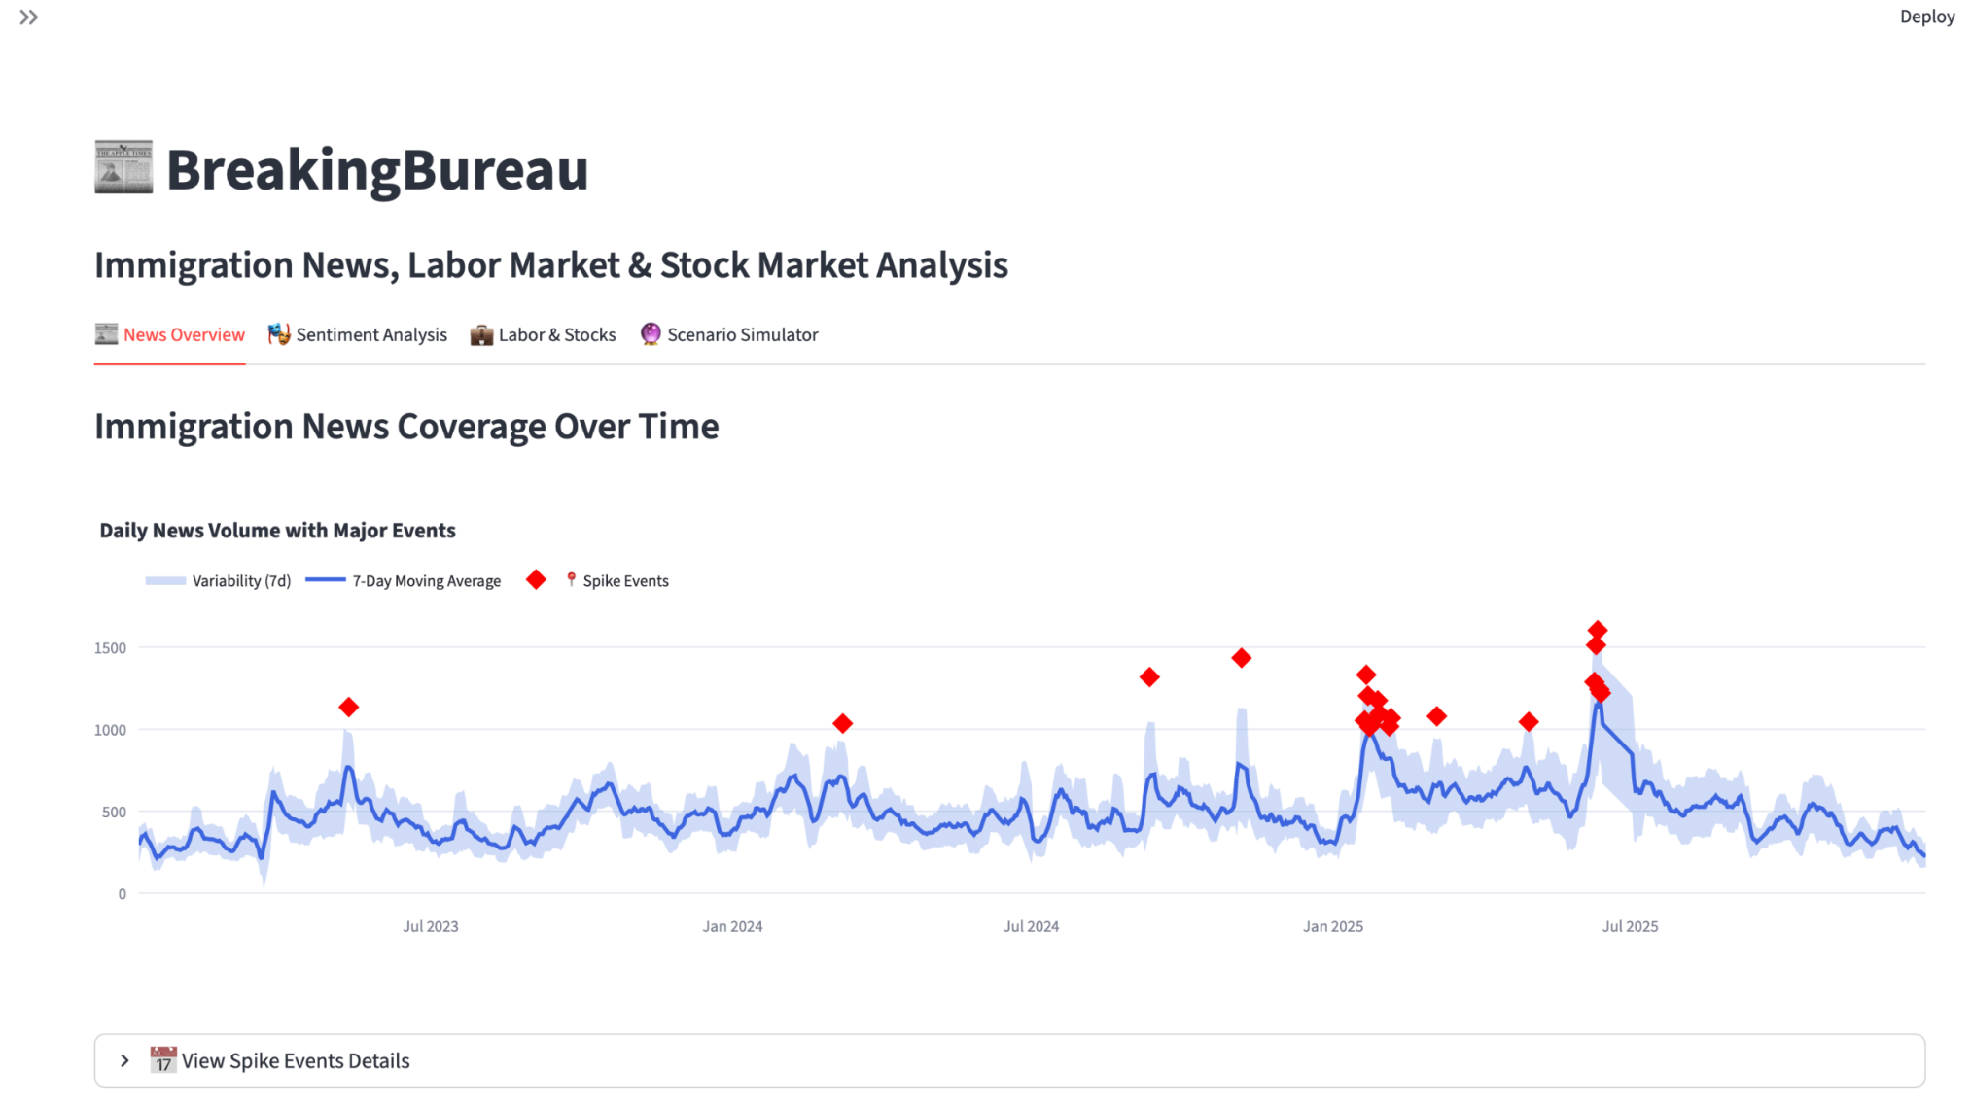Switch to the Sentiment Analysis tab

tap(370, 334)
